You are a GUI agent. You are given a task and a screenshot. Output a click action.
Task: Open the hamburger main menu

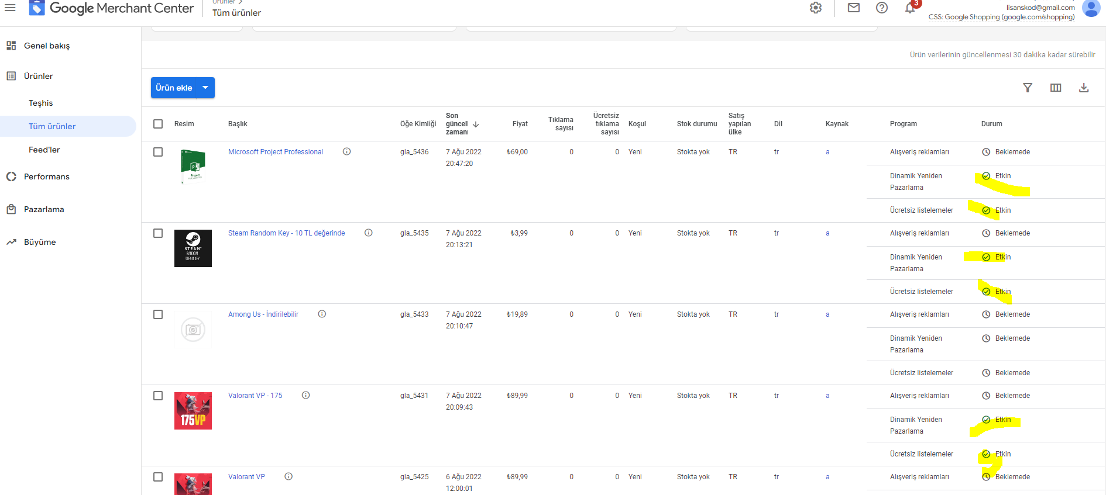10,8
